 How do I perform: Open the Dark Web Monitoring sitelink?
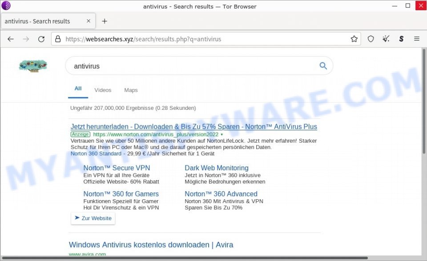pos(217,168)
